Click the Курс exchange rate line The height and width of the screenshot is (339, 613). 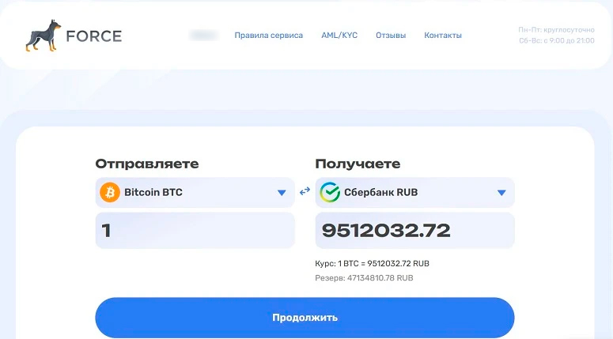[x=372, y=263]
